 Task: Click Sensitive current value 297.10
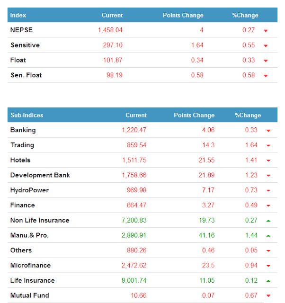113,45
